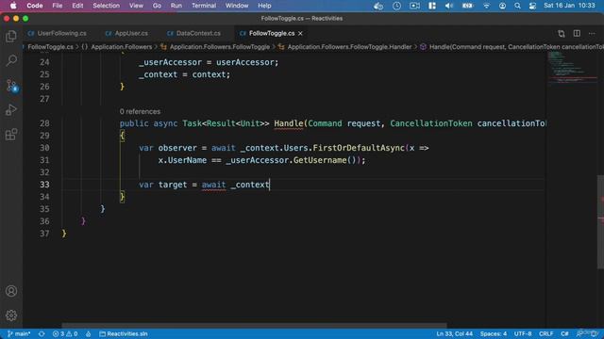Click the battery status menu bar icon
This screenshot has width=604, height=339.
point(468,6)
